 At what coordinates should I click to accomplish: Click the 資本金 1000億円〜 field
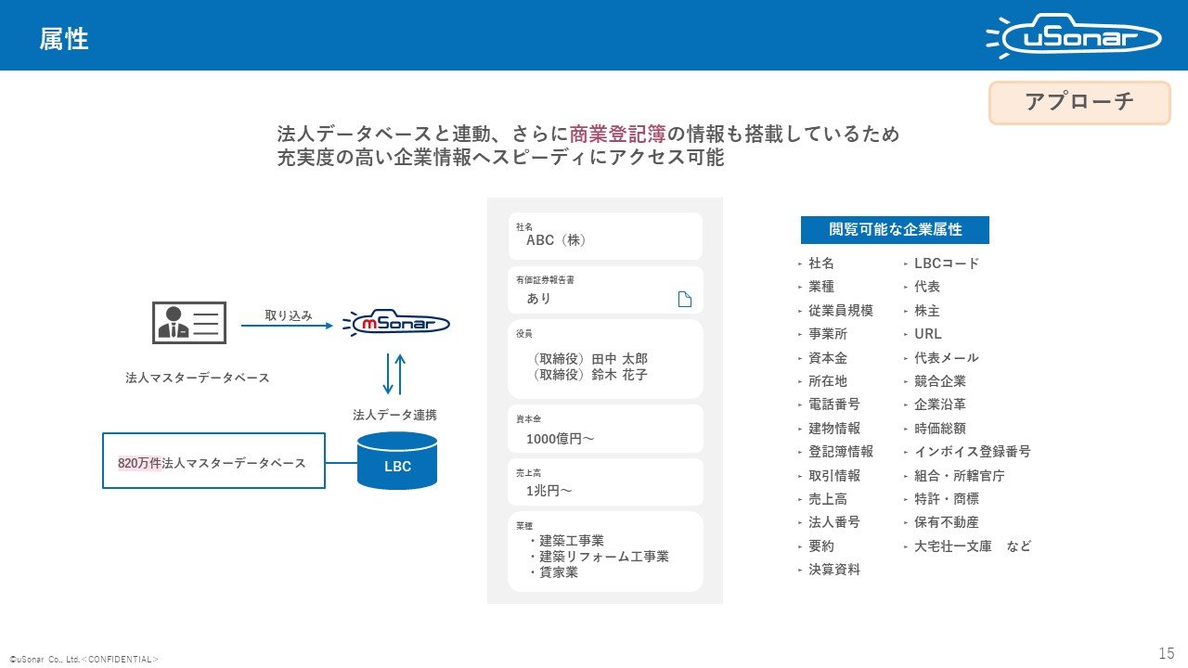[604, 430]
